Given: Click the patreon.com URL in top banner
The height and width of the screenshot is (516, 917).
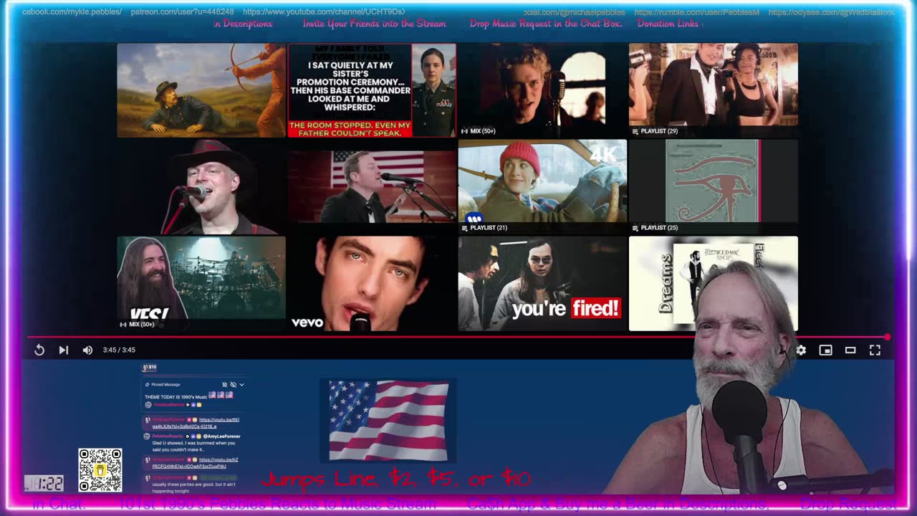Looking at the screenshot, I should pyautogui.click(x=182, y=12).
